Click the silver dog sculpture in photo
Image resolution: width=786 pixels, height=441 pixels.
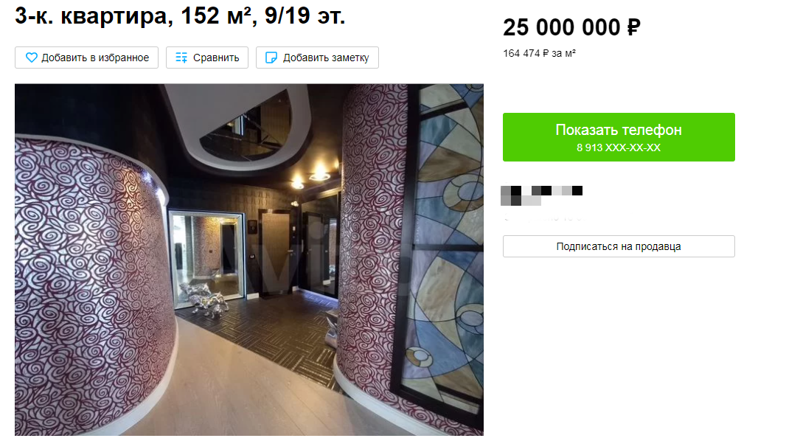click(206, 299)
